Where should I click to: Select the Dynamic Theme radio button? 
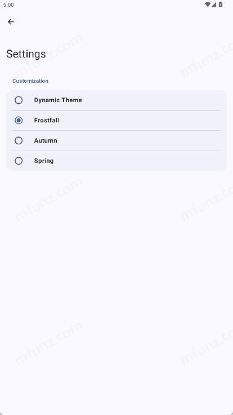(x=19, y=100)
